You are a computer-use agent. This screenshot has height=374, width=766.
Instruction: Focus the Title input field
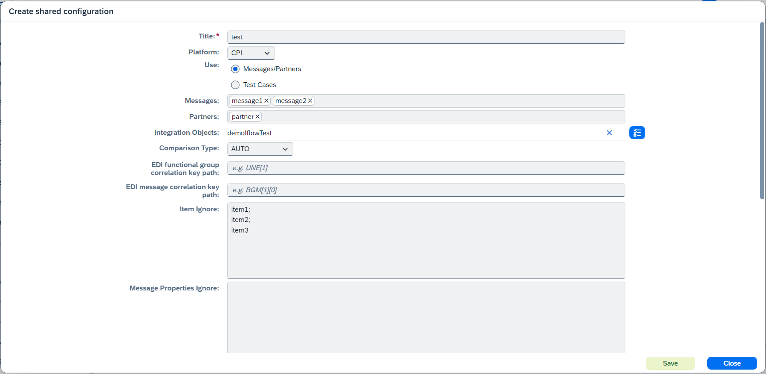pyautogui.click(x=426, y=37)
